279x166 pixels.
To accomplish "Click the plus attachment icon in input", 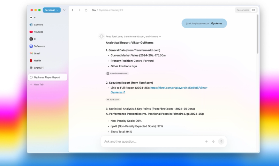I will tap(206, 142).
